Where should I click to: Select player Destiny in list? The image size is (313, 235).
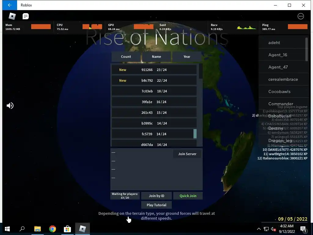[283, 128]
